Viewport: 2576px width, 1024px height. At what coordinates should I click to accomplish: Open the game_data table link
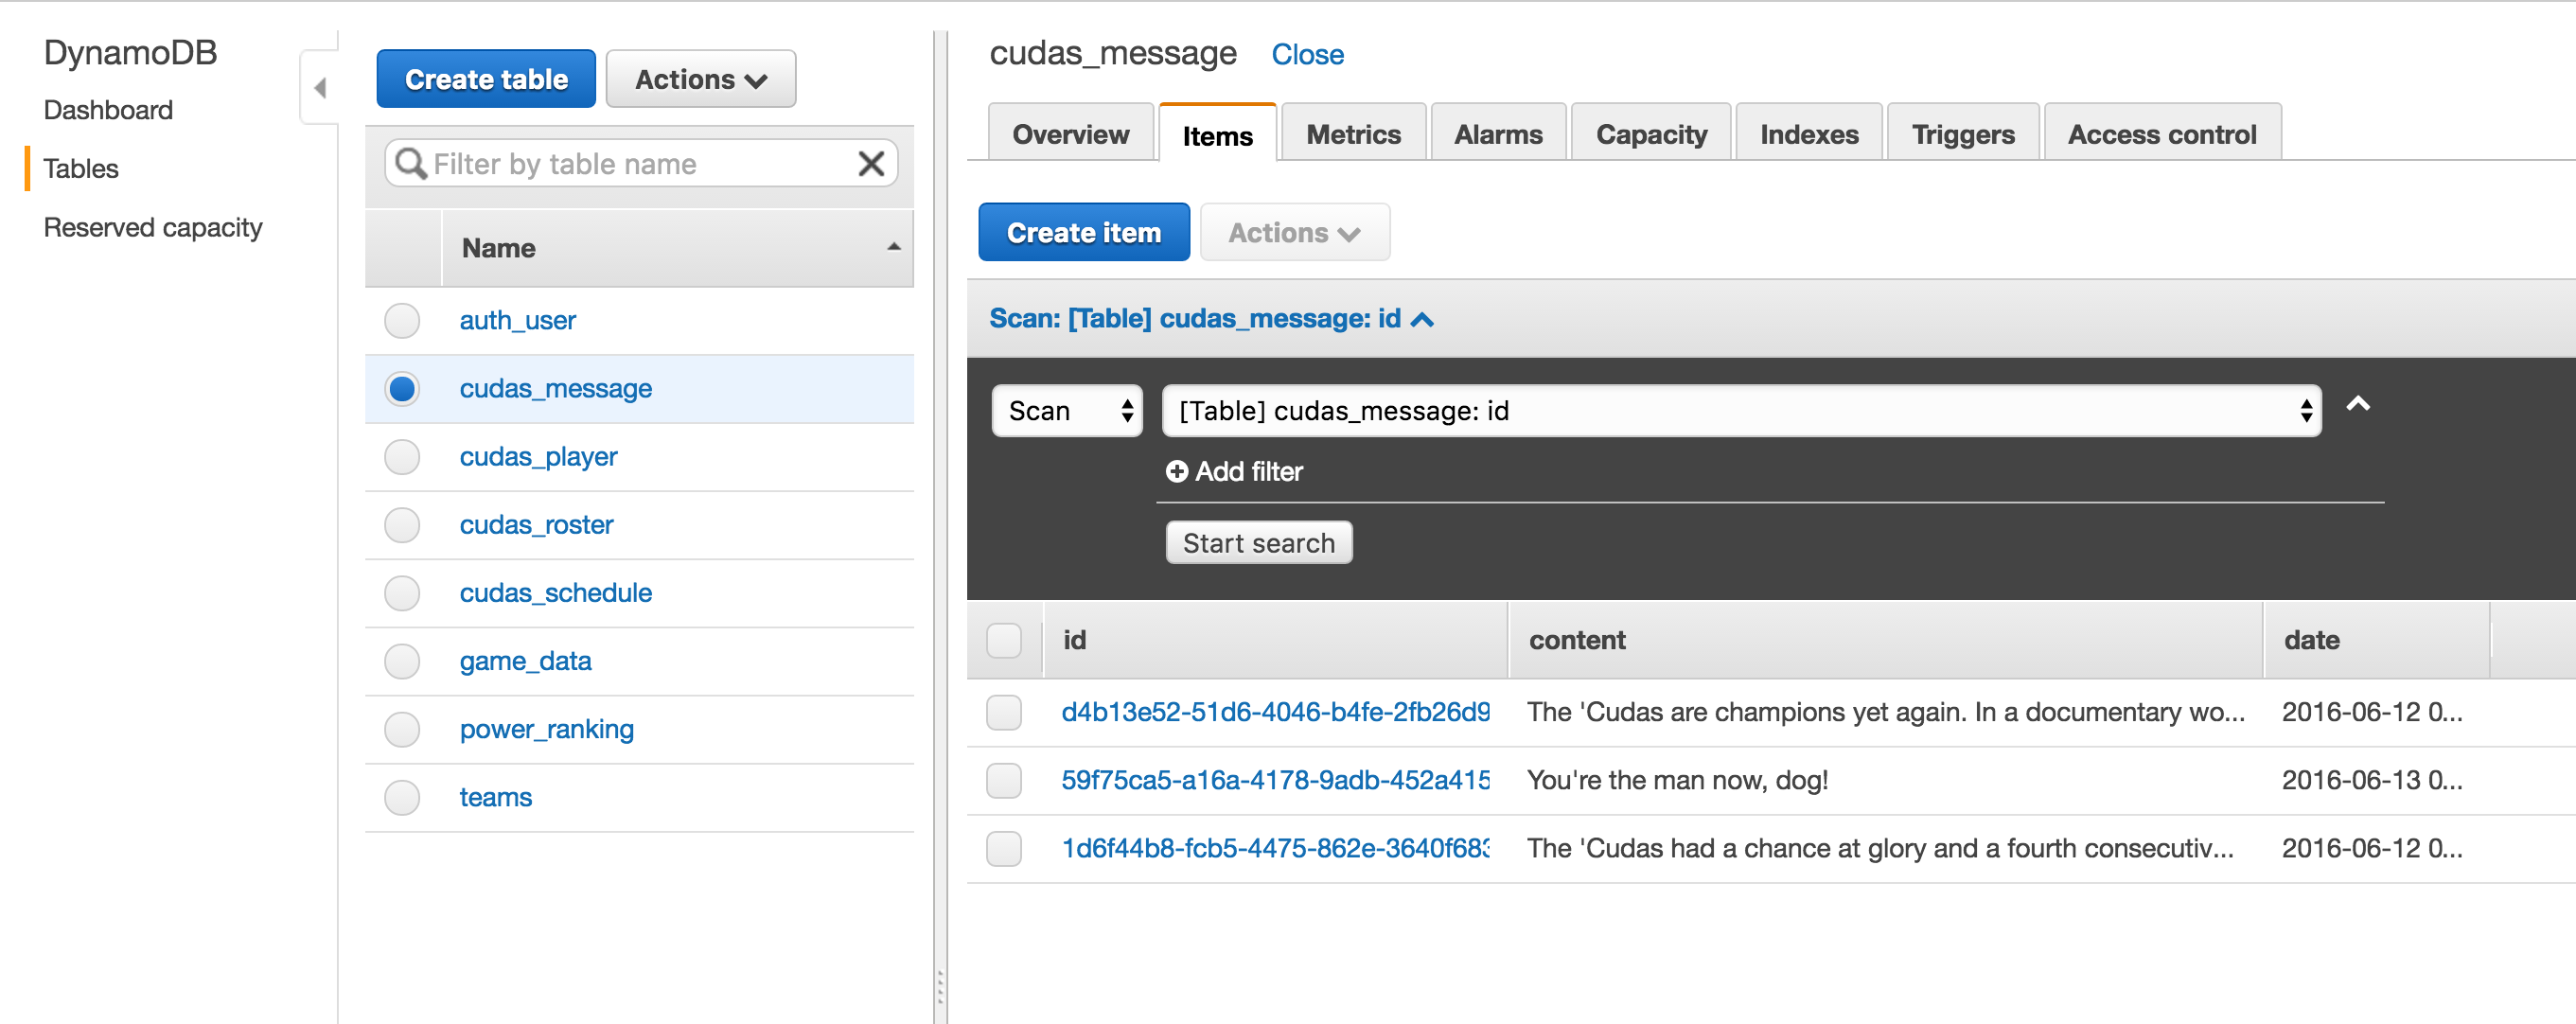(525, 661)
